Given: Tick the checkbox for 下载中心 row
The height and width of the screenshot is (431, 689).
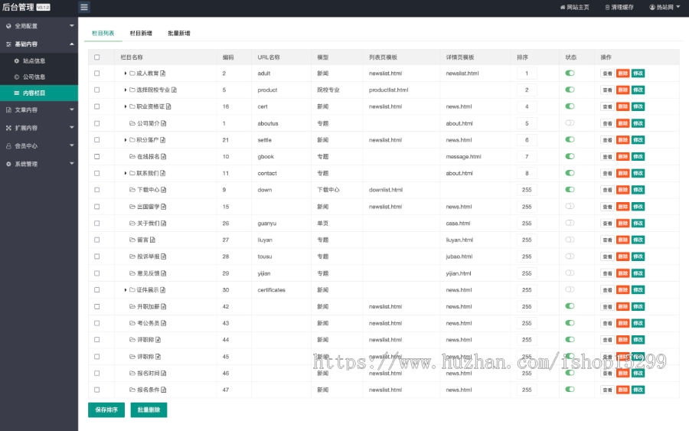Looking at the screenshot, I should pyautogui.click(x=96, y=190).
